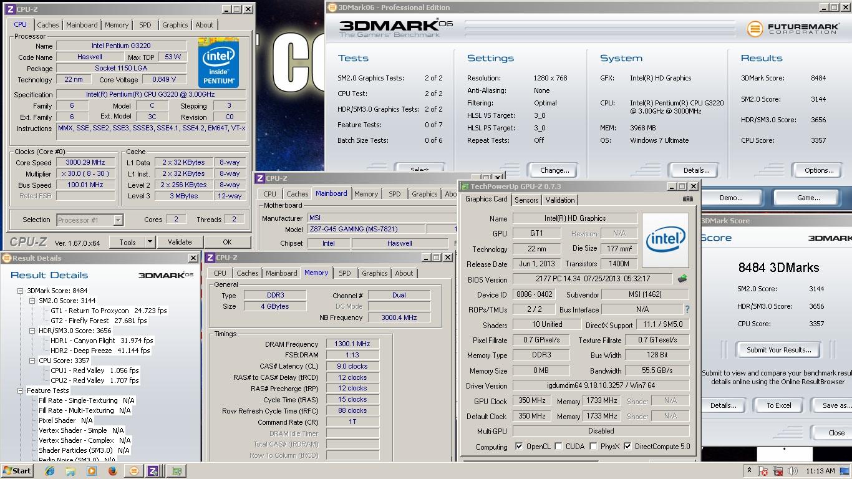
Task: Click Tools button in CPU-Z
Action: point(127,242)
